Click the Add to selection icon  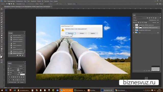(9, 4)
